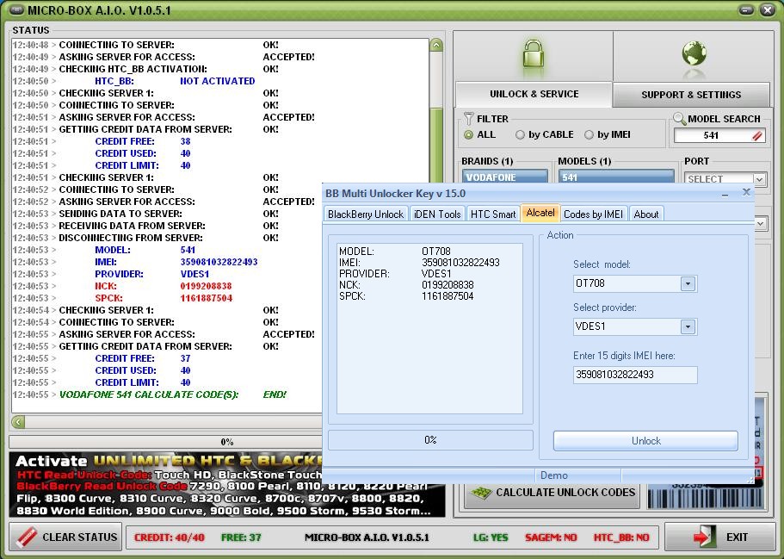Open the BlackBerry Unlock tab

click(366, 214)
